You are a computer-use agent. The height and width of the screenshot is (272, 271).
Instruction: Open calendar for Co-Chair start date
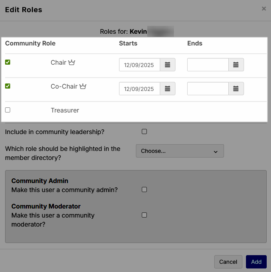coord(168,89)
